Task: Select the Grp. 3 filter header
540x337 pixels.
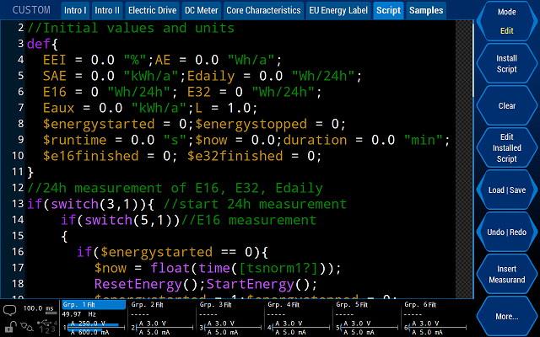Action: pyautogui.click(x=216, y=305)
